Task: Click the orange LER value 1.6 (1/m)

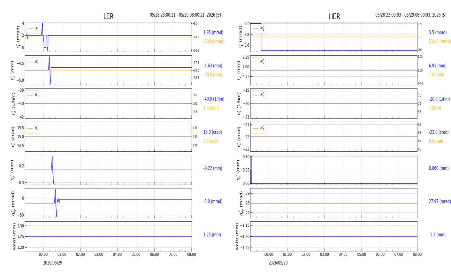Action: [211, 108]
